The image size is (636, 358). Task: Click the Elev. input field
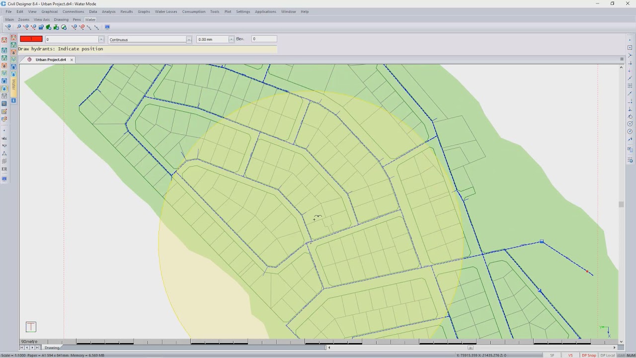[264, 39]
